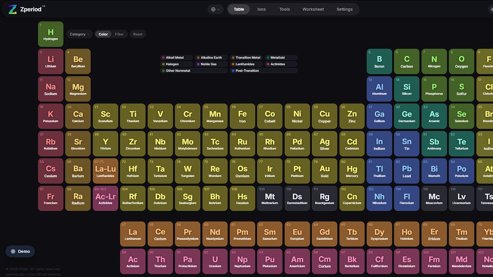This screenshot has width=493, height=277.
Task: Select the Color mode toggle
Action: pyautogui.click(x=103, y=34)
